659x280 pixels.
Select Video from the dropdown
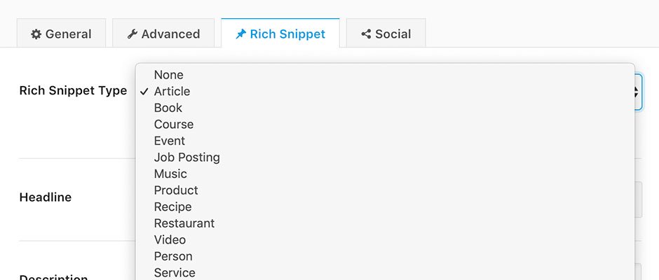click(x=170, y=239)
